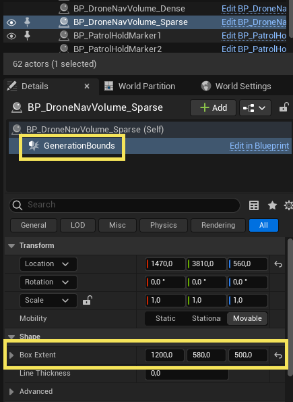Open the Rotation type dropdown
The width and height of the screenshot is (293, 402).
pyautogui.click(x=48, y=282)
